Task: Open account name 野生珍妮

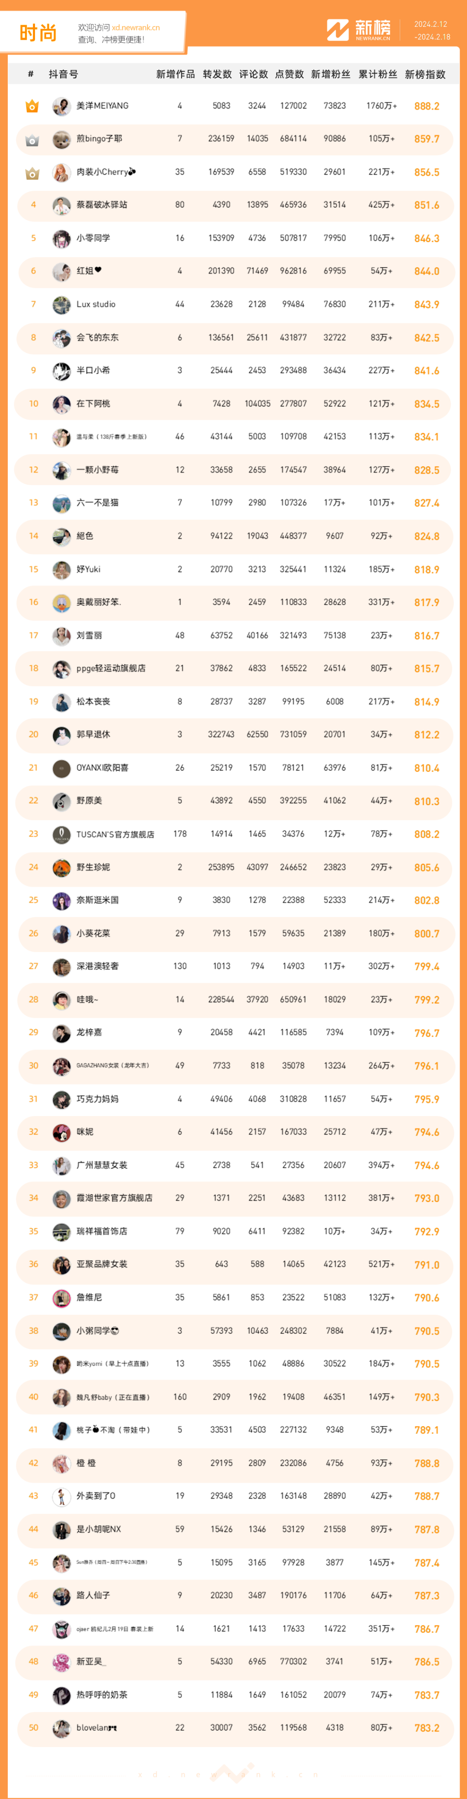Action: click(93, 867)
